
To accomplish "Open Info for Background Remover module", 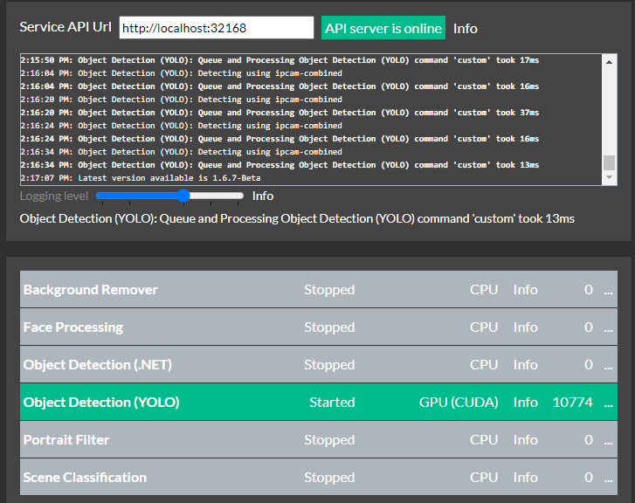I will coord(525,290).
